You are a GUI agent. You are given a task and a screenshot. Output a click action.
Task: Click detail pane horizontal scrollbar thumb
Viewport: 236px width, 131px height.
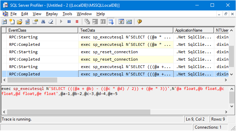79,112
